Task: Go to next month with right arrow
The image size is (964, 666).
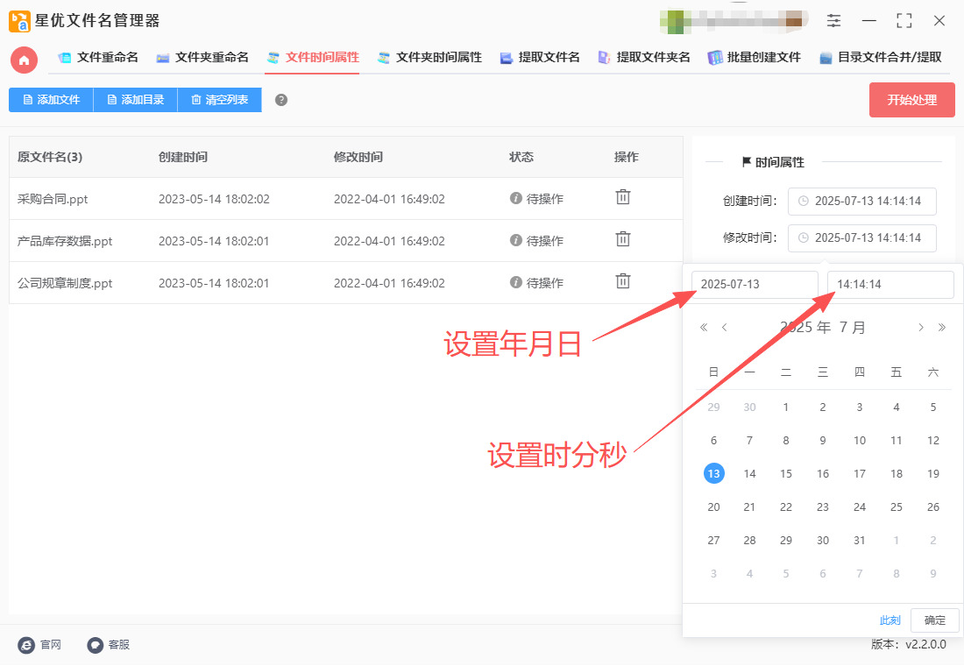Action: 920,328
